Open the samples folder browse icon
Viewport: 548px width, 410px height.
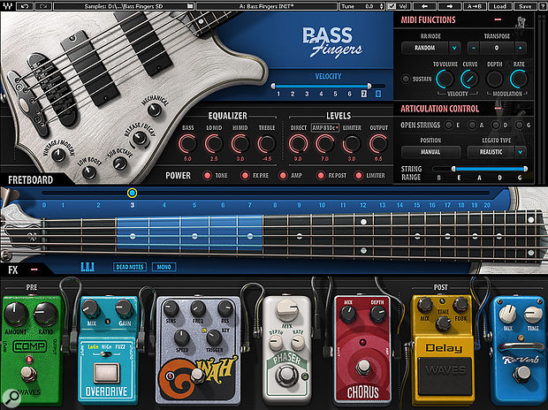190,6
